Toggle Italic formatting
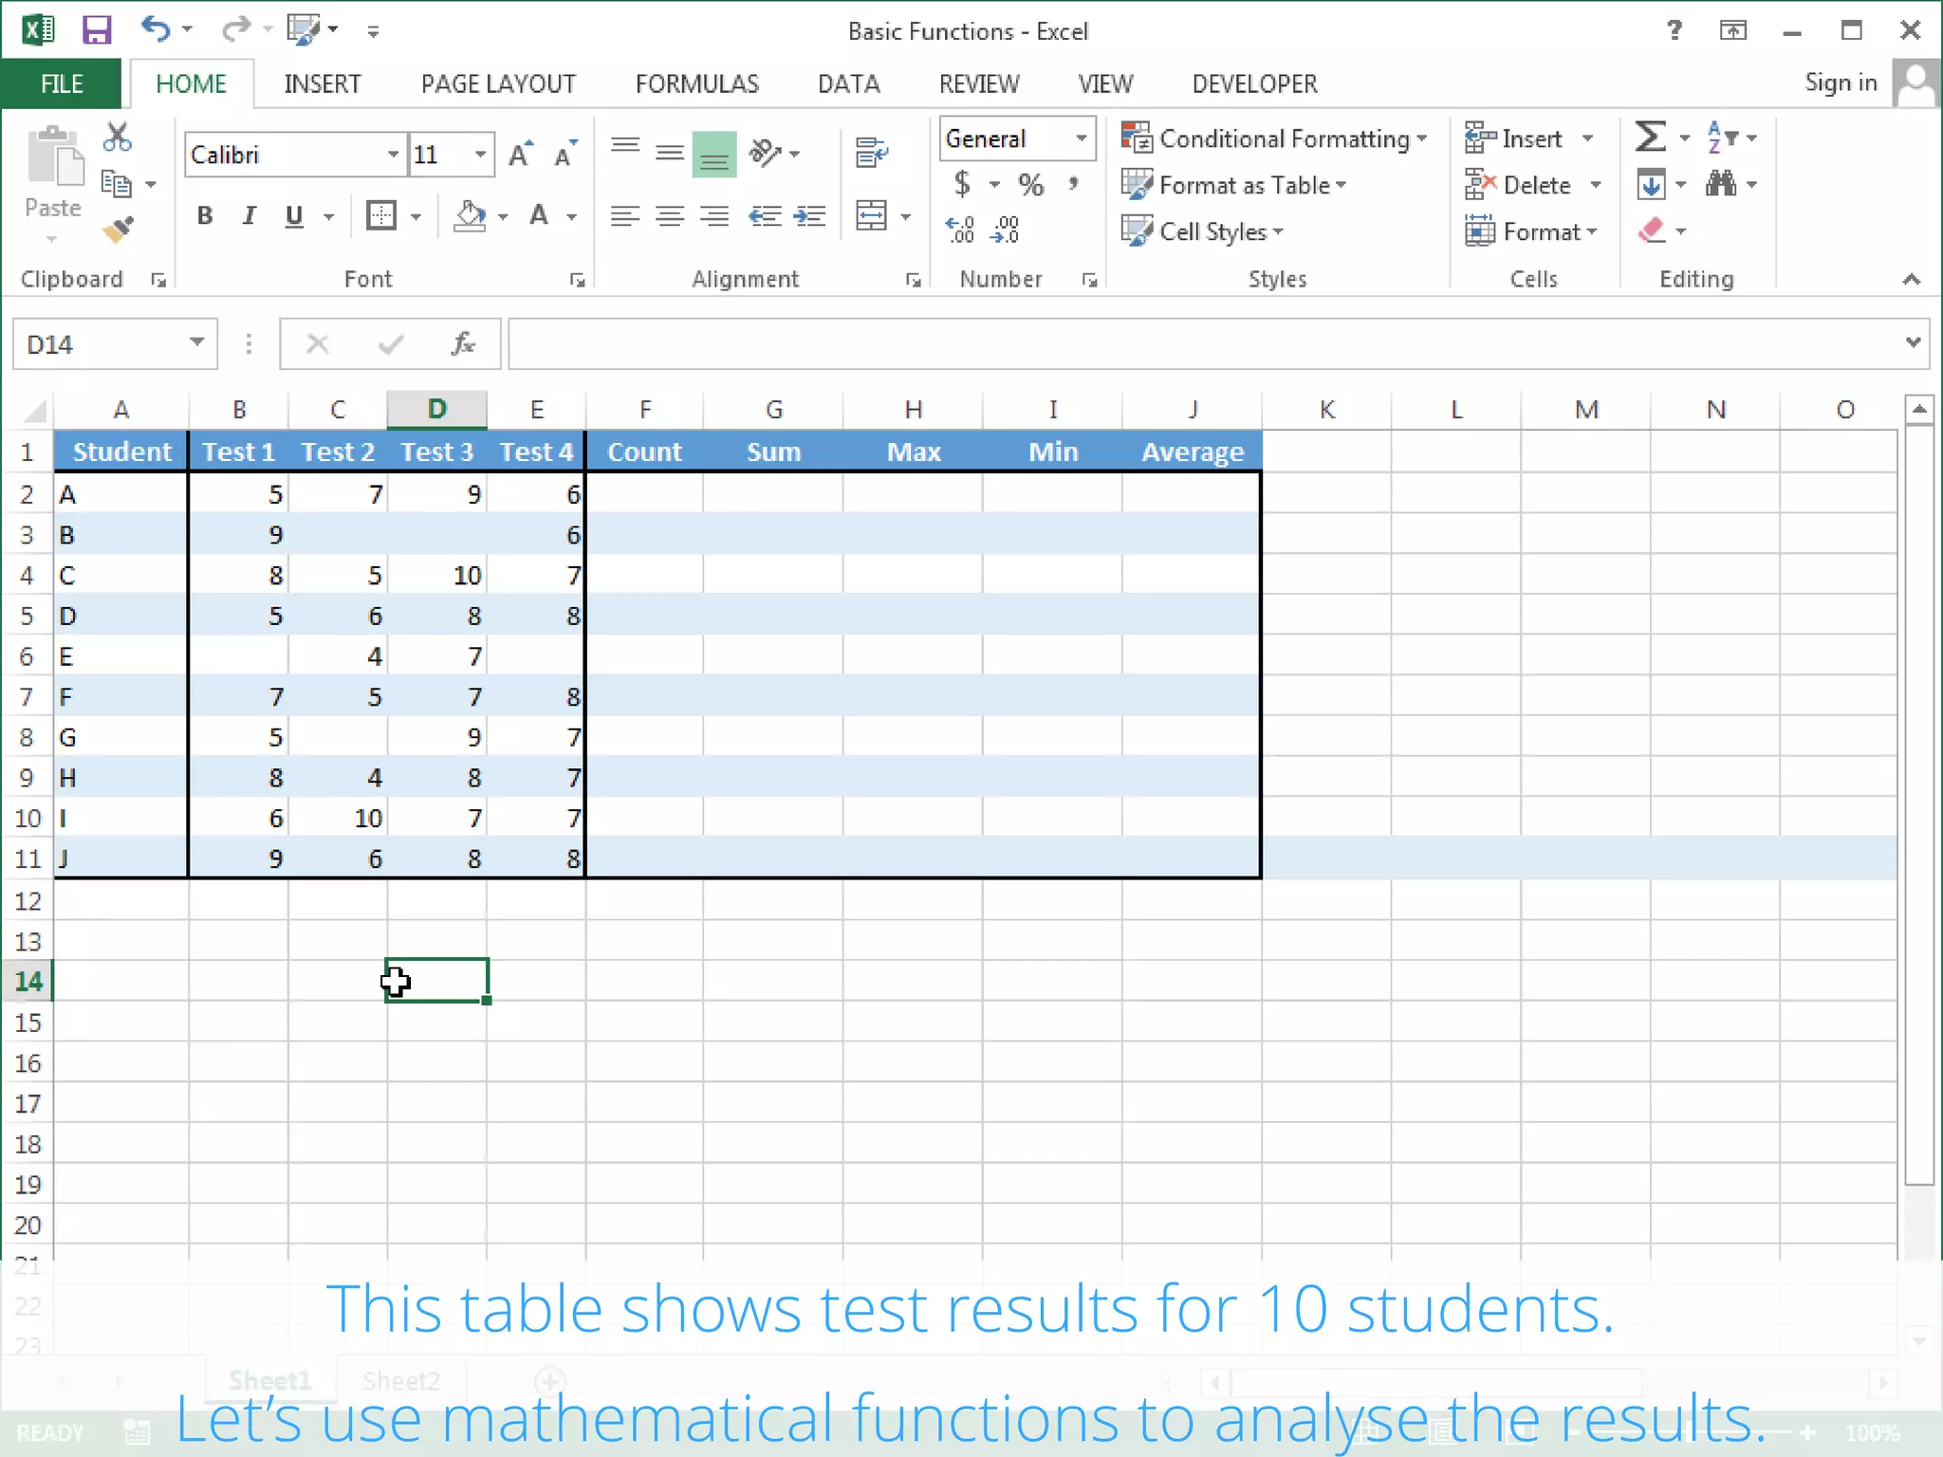The height and width of the screenshot is (1457, 1943). point(249,216)
